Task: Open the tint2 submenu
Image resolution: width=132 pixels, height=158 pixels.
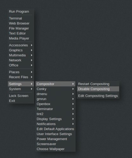Action: tap(55, 114)
